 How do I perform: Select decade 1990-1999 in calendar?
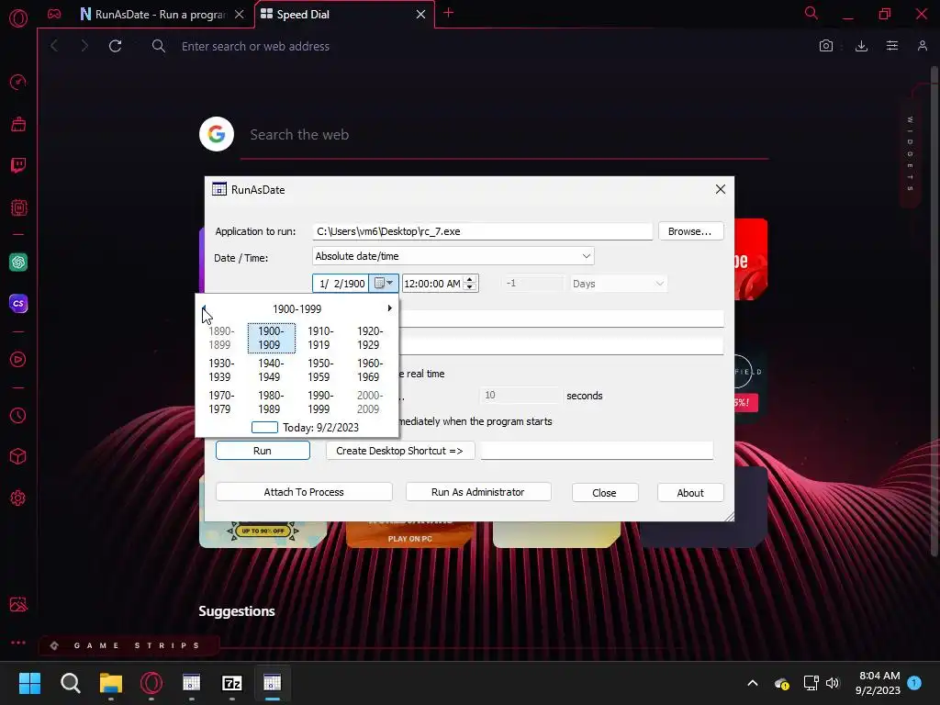click(x=320, y=402)
